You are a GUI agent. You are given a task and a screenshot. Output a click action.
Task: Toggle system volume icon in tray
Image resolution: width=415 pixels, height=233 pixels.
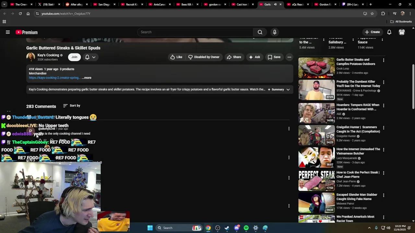point(388,228)
